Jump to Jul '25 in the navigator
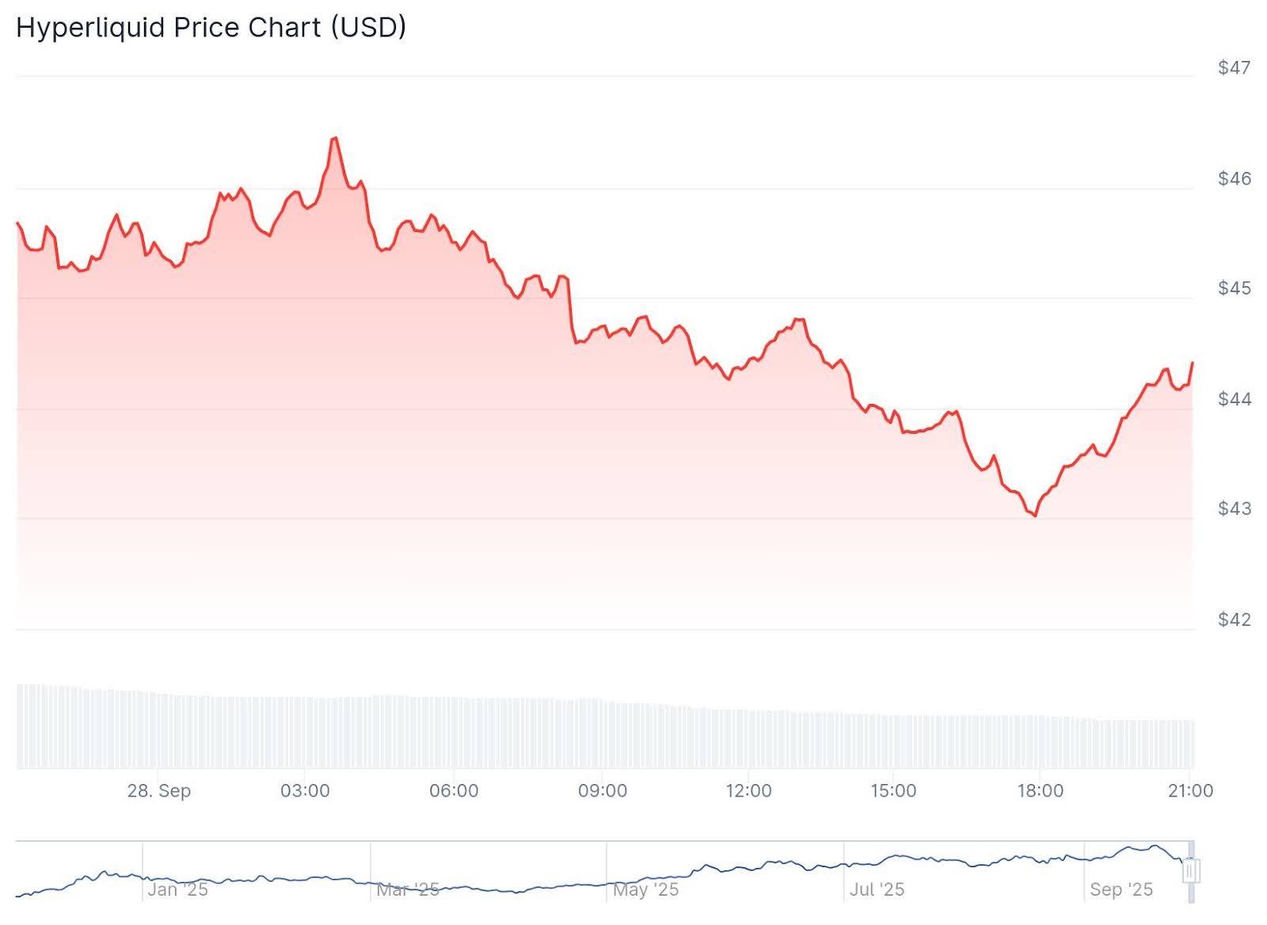Viewport: 1267px width, 925px height. (x=877, y=889)
